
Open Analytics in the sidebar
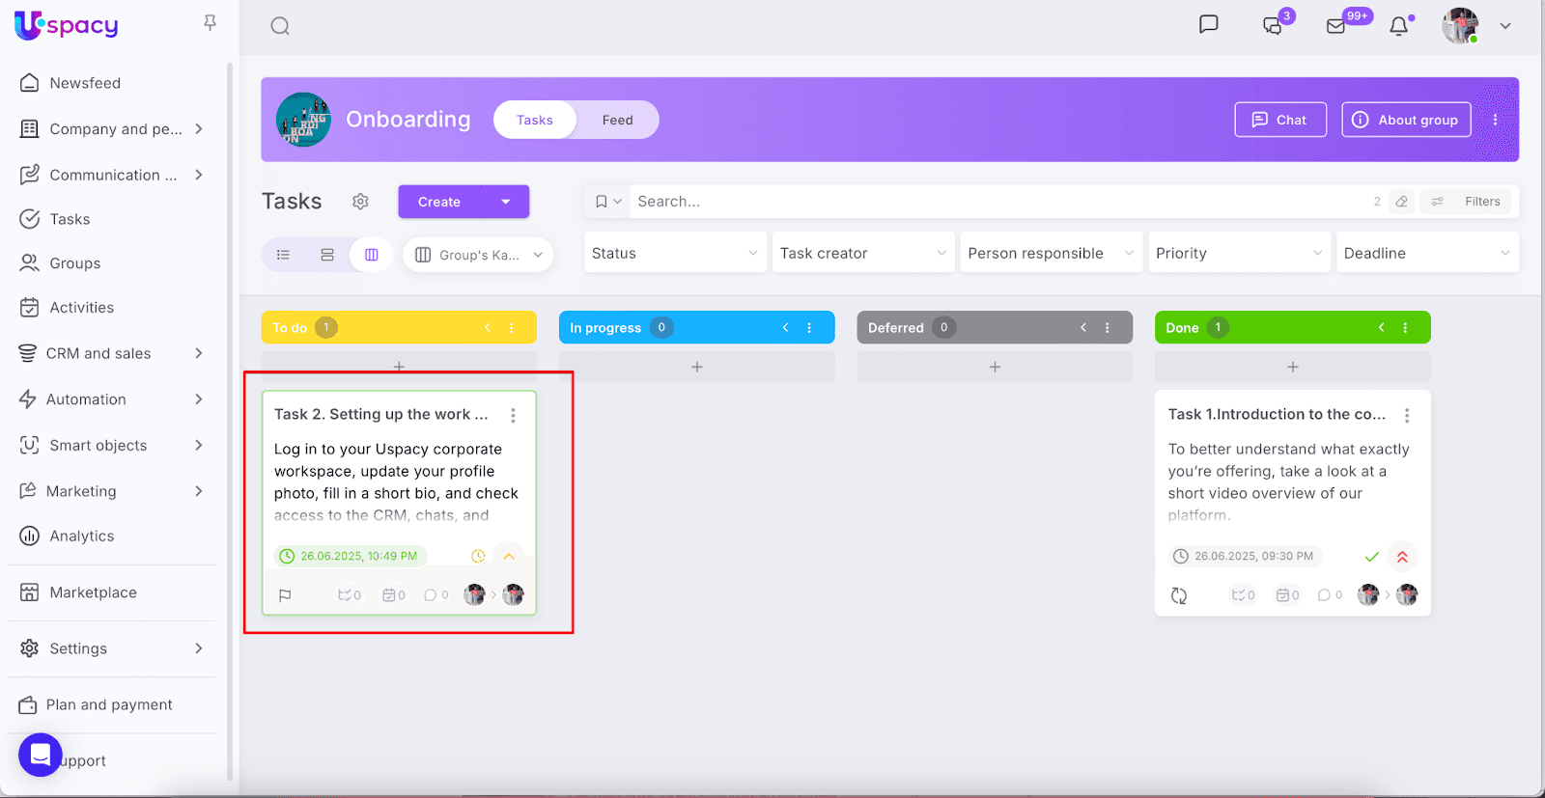[82, 536]
